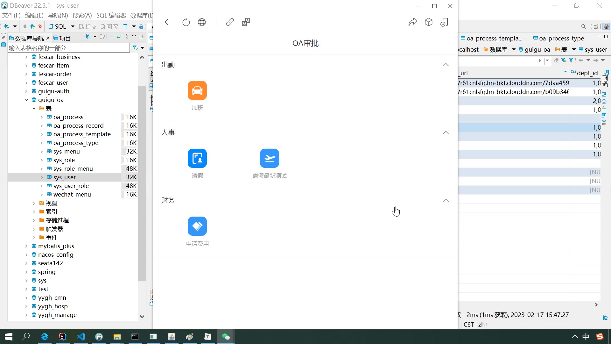
Task: Switch to the oa_process_type editor tab
Action: click(x=559, y=38)
